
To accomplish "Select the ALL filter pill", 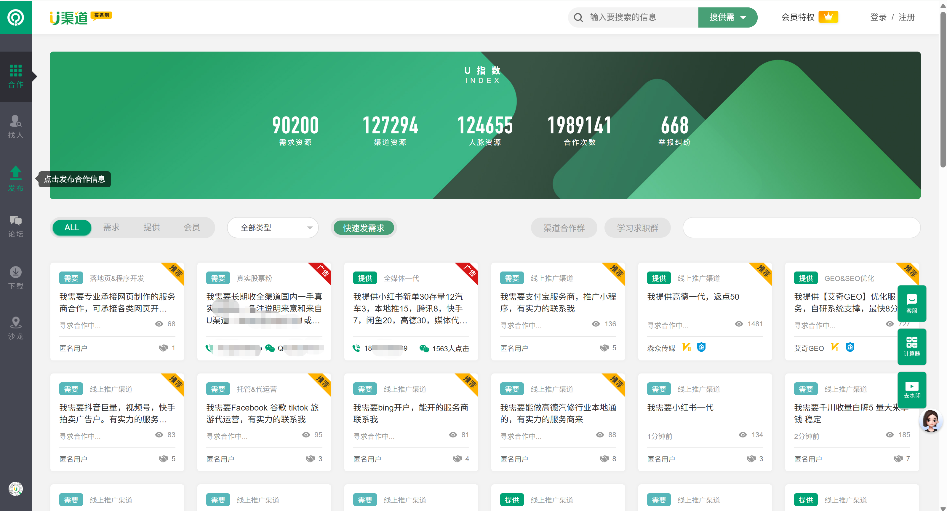I will pos(72,228).
